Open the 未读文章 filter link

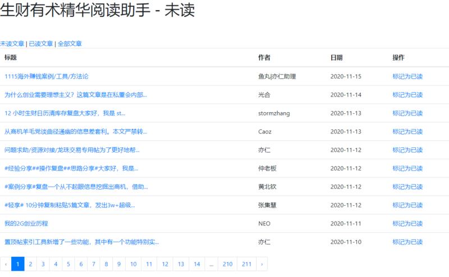[12, 44]
